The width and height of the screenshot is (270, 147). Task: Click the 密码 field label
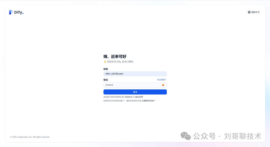[105, 80]
